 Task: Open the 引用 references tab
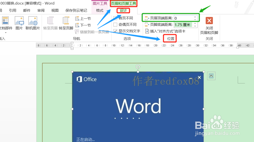(12, 10)
